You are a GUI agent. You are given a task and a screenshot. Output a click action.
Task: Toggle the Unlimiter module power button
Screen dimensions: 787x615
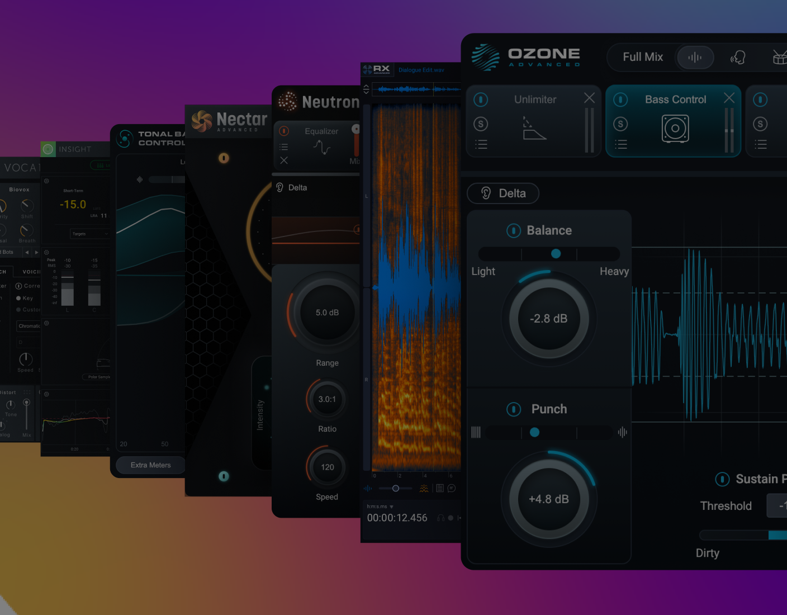pos(481,100)
